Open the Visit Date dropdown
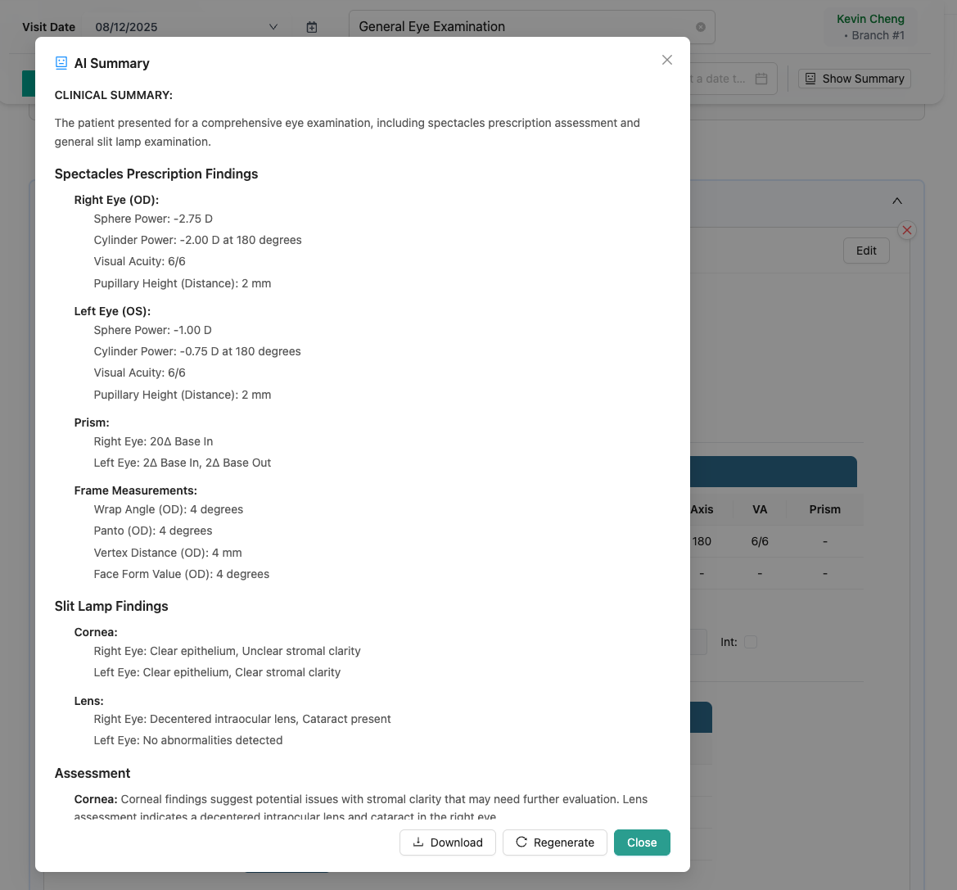The width and height of the screenshot is (957, 890). (273, 26)
